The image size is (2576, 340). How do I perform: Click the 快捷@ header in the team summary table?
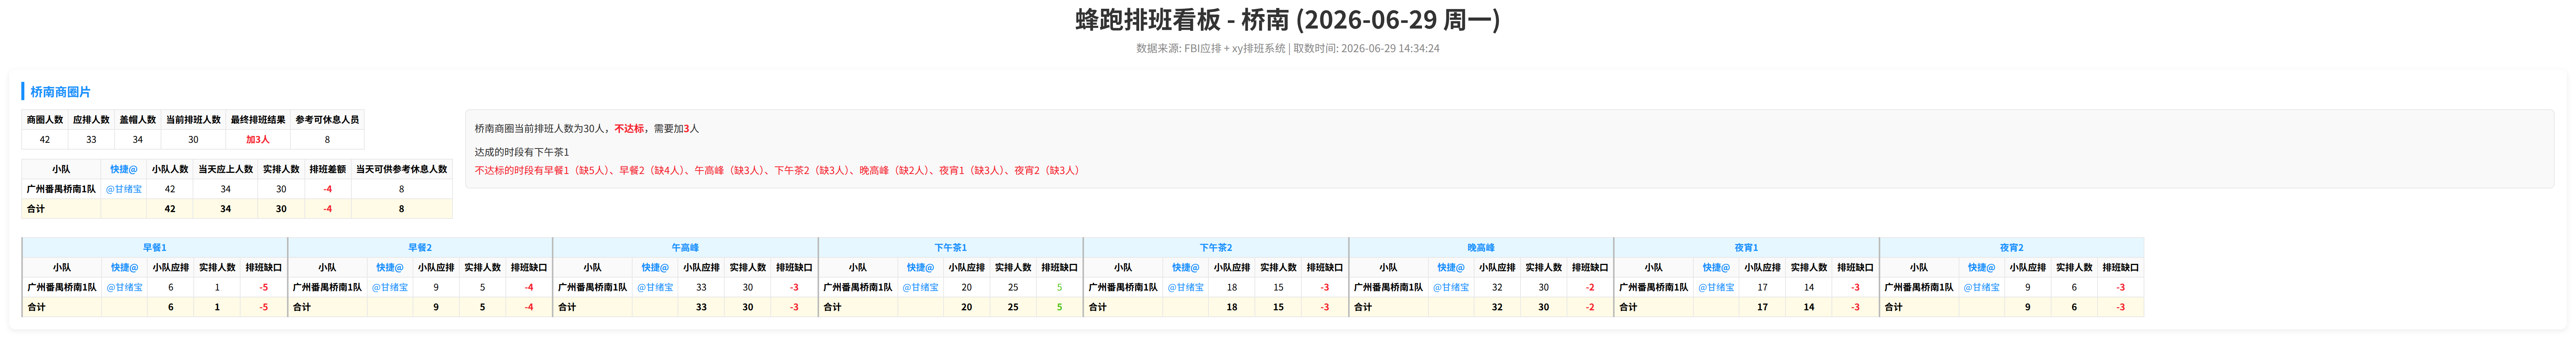pos(124,169)
